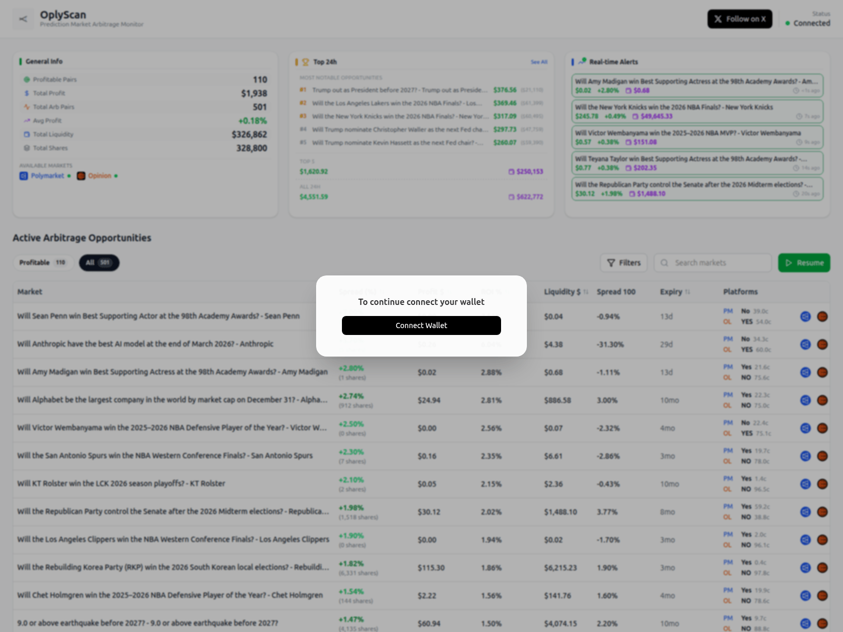Select Top 24h item #1 Trump out as President

(421, 90)
